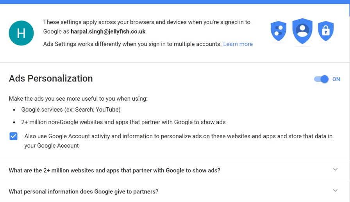Click the shield icon with padlock
The width and height of the screenshot is (350, 202).
pyautogui.click(x=325, y=32)
